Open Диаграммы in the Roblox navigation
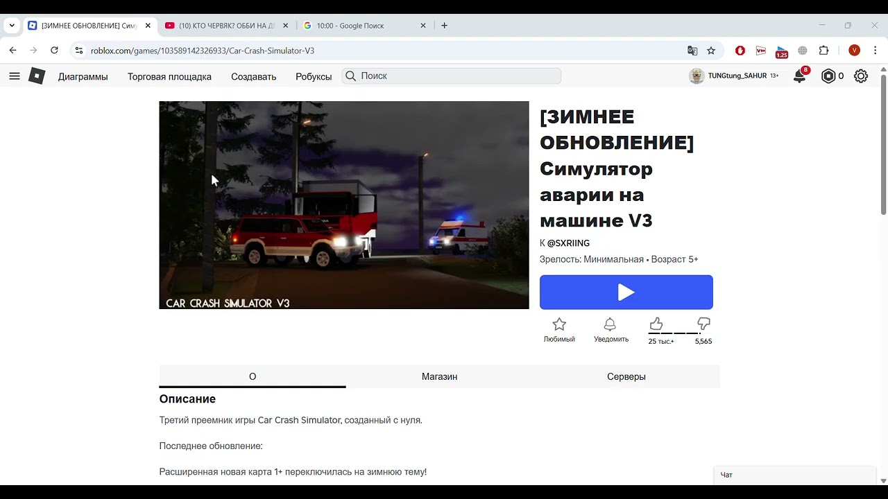Image resolution: width=888 pixels, height=499 pixels. pos(83,77)
